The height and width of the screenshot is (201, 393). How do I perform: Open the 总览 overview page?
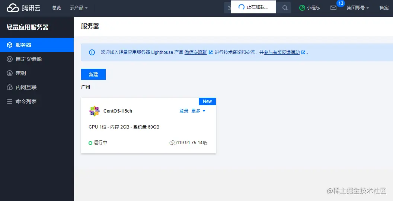(57, 8)
